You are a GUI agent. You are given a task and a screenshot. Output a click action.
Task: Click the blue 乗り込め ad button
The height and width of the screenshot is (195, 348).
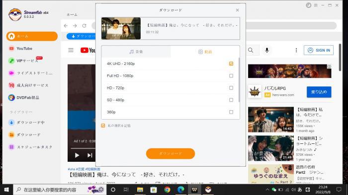click(x=319, y=92)
